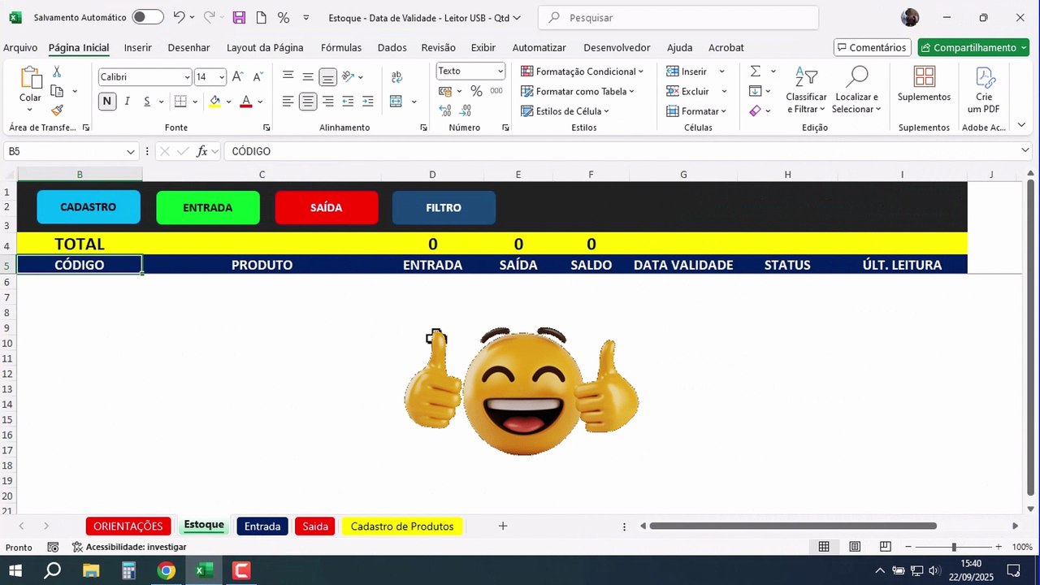
Task: Open the Fórmulas ribbon tab
Action: [341, 48]
